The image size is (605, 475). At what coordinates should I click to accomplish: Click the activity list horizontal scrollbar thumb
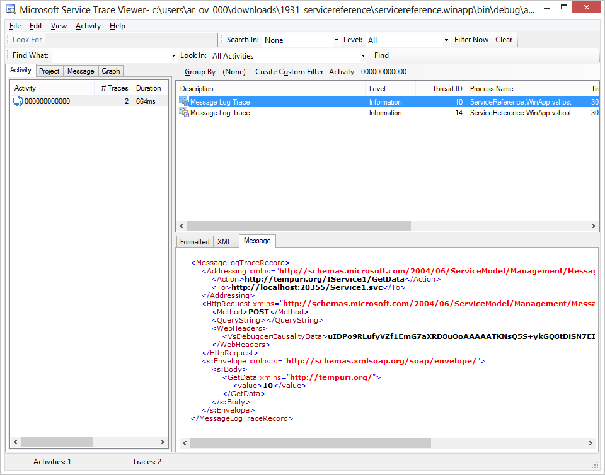coord(57,442)
